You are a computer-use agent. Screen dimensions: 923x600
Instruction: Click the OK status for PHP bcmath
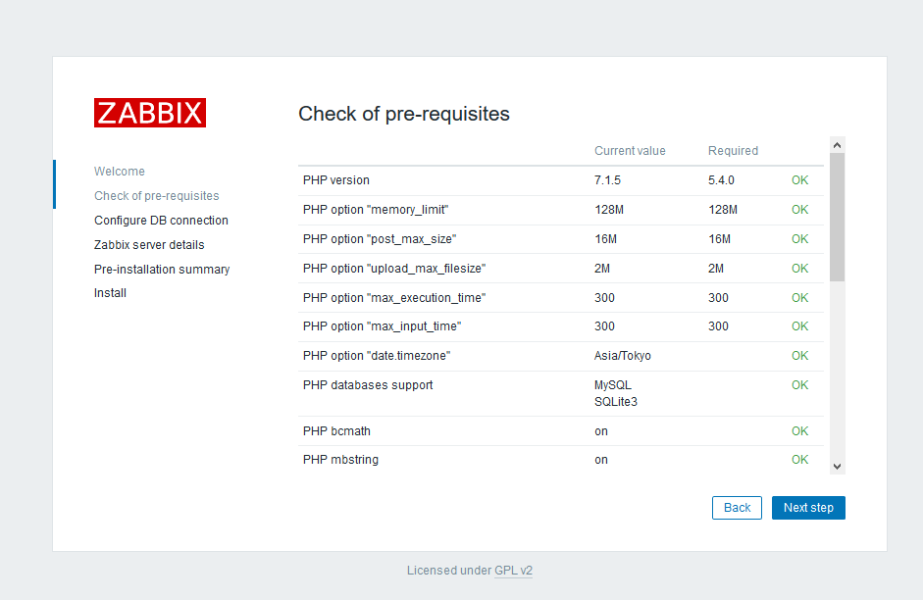coord(800,431)
